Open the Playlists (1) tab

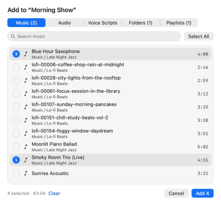coord(179,23)
